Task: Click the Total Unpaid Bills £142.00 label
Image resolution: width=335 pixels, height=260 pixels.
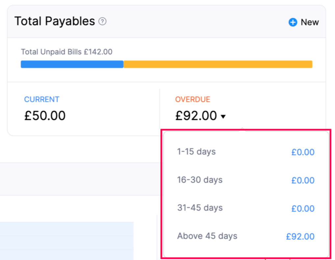Action: coord(66,52)
